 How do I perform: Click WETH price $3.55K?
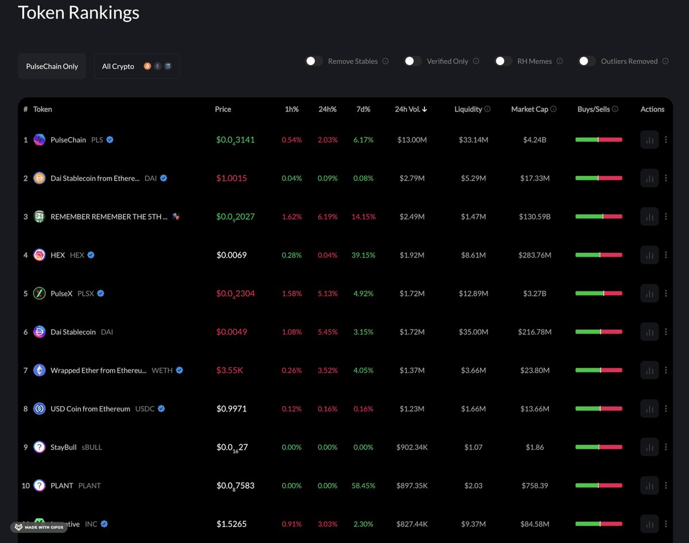[x=230, y=370]
